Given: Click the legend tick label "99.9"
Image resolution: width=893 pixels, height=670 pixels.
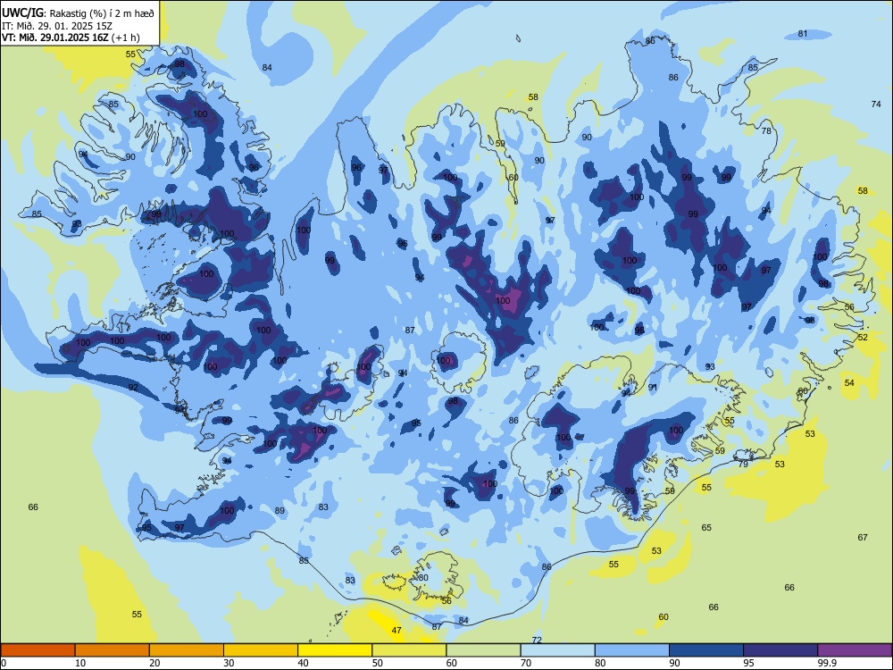Looking at the screenshot, I should (827, 663).
